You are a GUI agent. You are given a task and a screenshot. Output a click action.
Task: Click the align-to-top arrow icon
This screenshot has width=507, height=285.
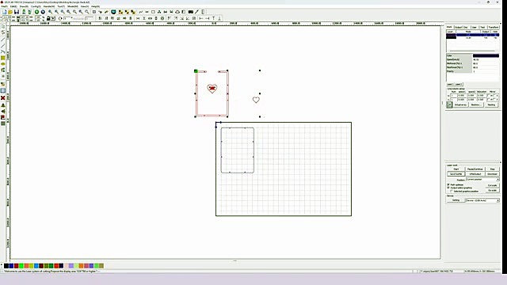[x=213, y=18]
